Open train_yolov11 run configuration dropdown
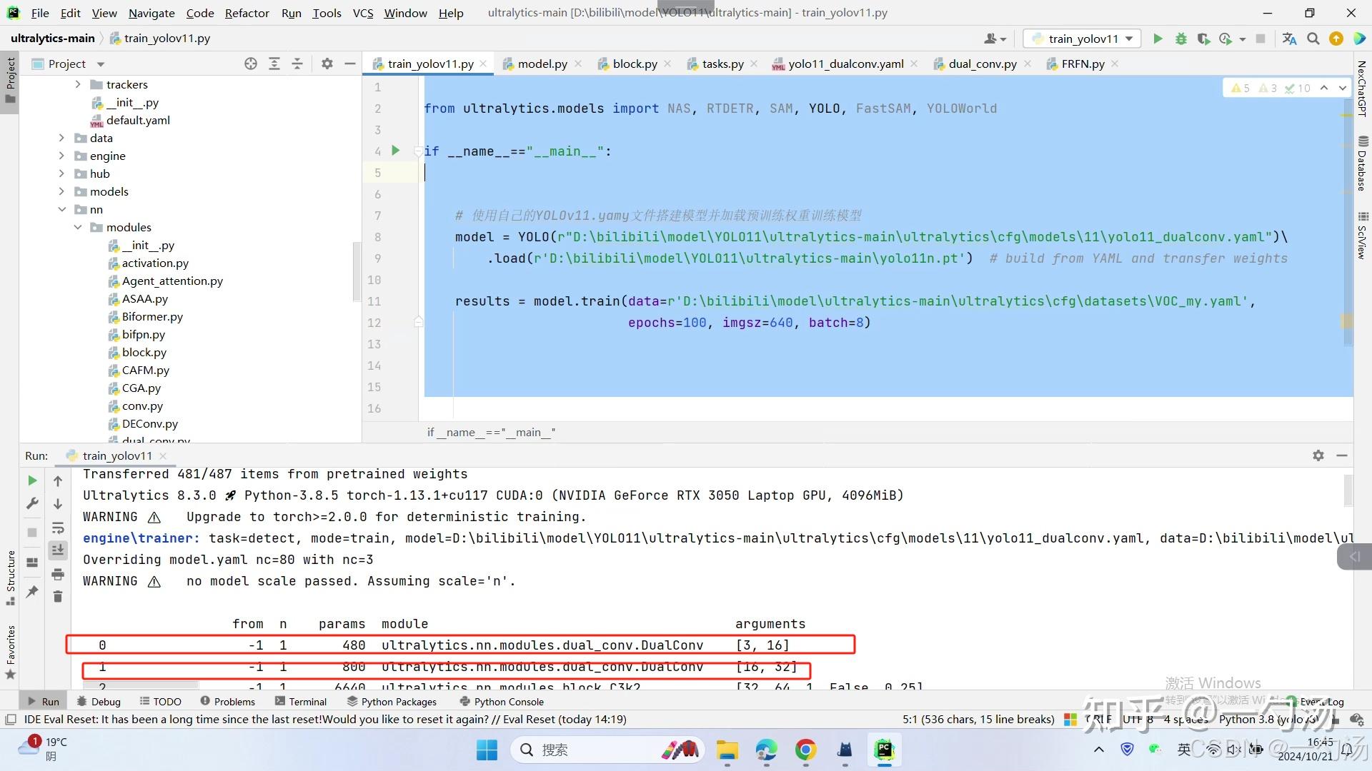Screen dimensions: 1372x771 pyautogui.click(x=1083, y=39)
